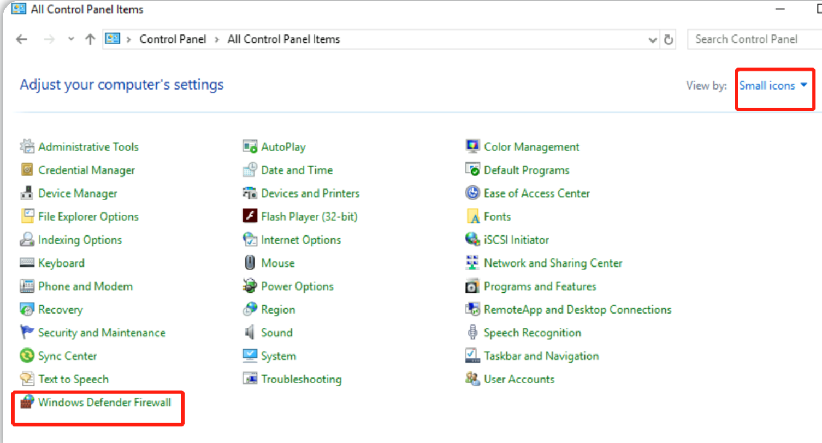Screen dimensions: 822x443
Task: Click the Credential Manager safe icon
Action: click(x=27, y=170)
